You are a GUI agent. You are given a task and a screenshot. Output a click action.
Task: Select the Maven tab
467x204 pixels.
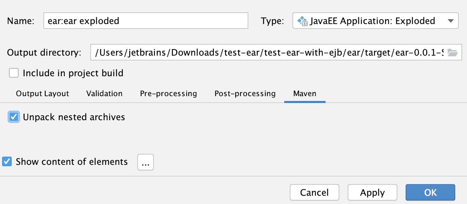click(x=305, y=93)
